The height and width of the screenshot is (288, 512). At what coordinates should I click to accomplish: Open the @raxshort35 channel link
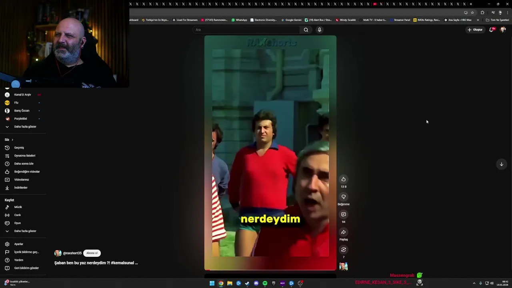click(x=72, y=253)
